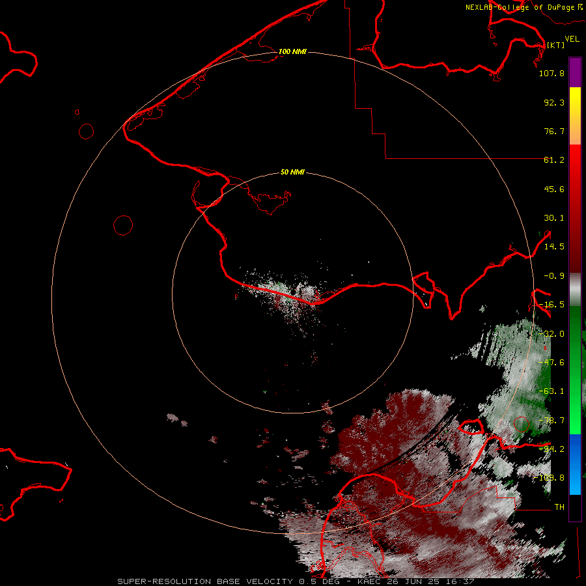Click the -32.0 velocity scale value
This screenshot has height=586, width=586.
[551, 334]
